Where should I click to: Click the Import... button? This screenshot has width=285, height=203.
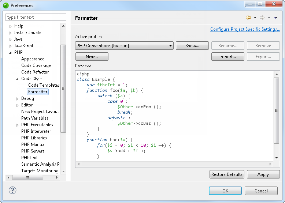click(227, 57)
